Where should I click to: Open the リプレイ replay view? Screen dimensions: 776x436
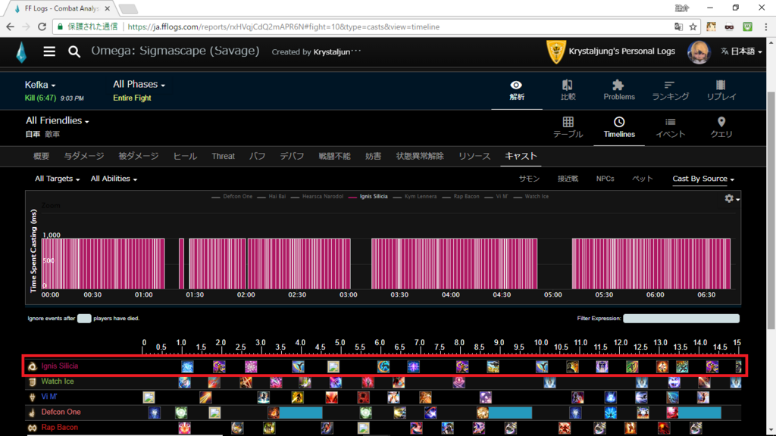(721, 91)
